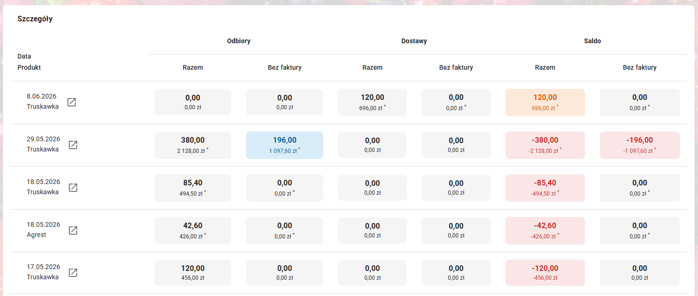The image size is (698, 296).
Task: Click the -85,40 Saldo Razem cell
Action: click(545, 188)
